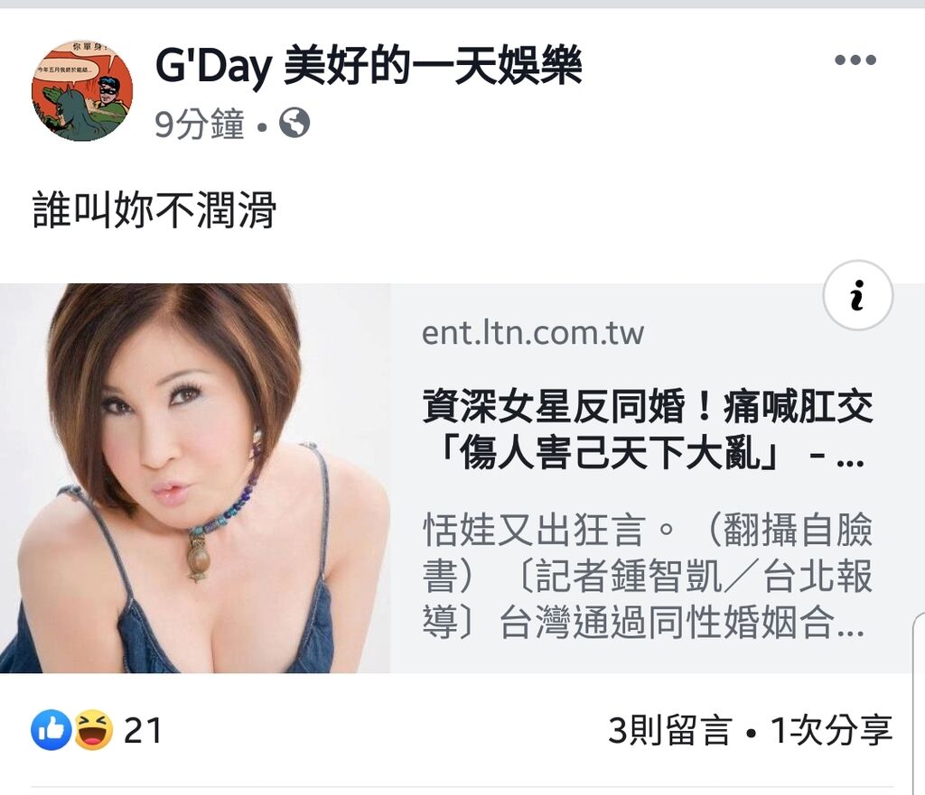Click the laughing Haha reaction icon
Image resolution: width=925 pixels, height=795 pixels.
93,730
